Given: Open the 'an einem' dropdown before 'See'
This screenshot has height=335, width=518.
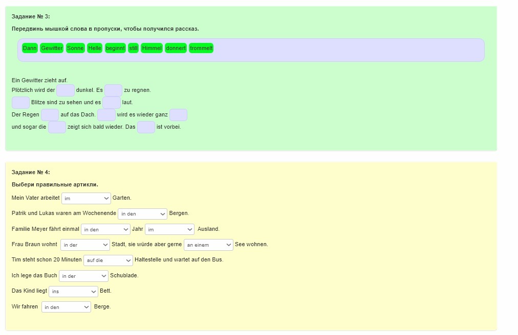Looking at the screenshot, I should pos(208,245).
